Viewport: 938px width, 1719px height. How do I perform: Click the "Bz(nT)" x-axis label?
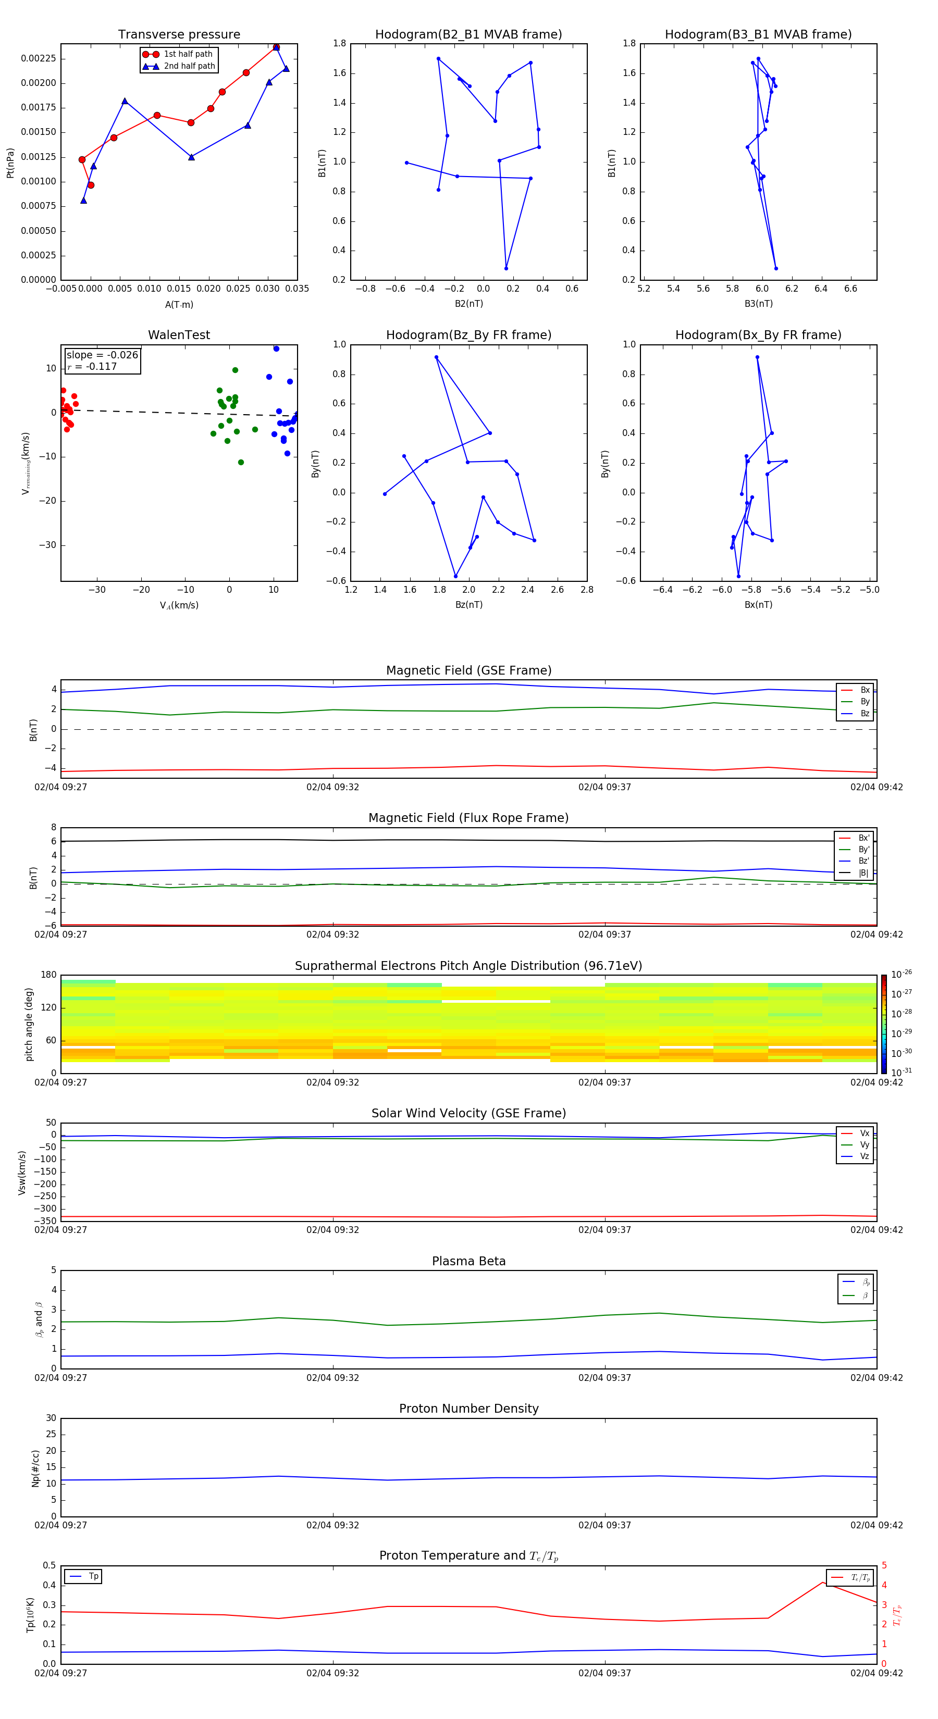click(468, 605)
